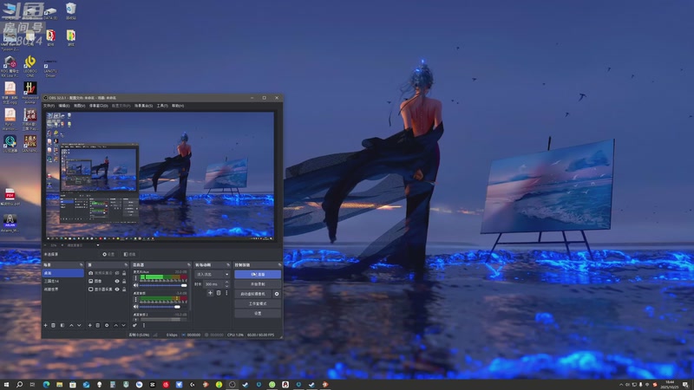Zoom in preview with plus button
The width and height of the screenshot is (694, 390).
(x=62, y=245)
